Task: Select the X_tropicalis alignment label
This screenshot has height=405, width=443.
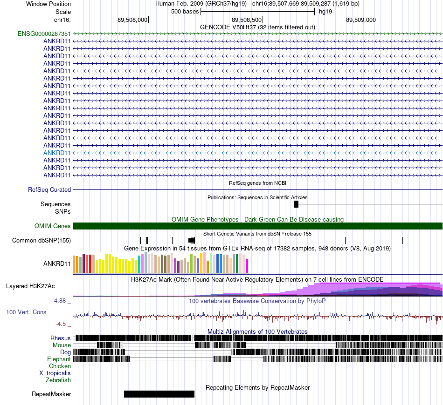Action: pos(55,373)
